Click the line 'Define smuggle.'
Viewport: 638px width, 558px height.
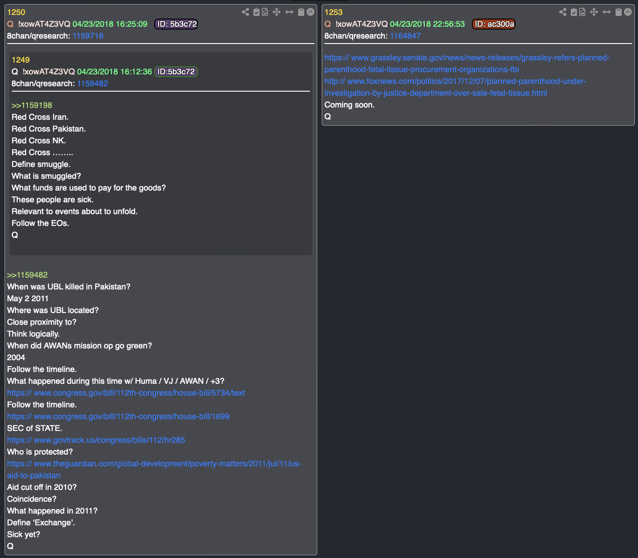(x=41, y=164)
